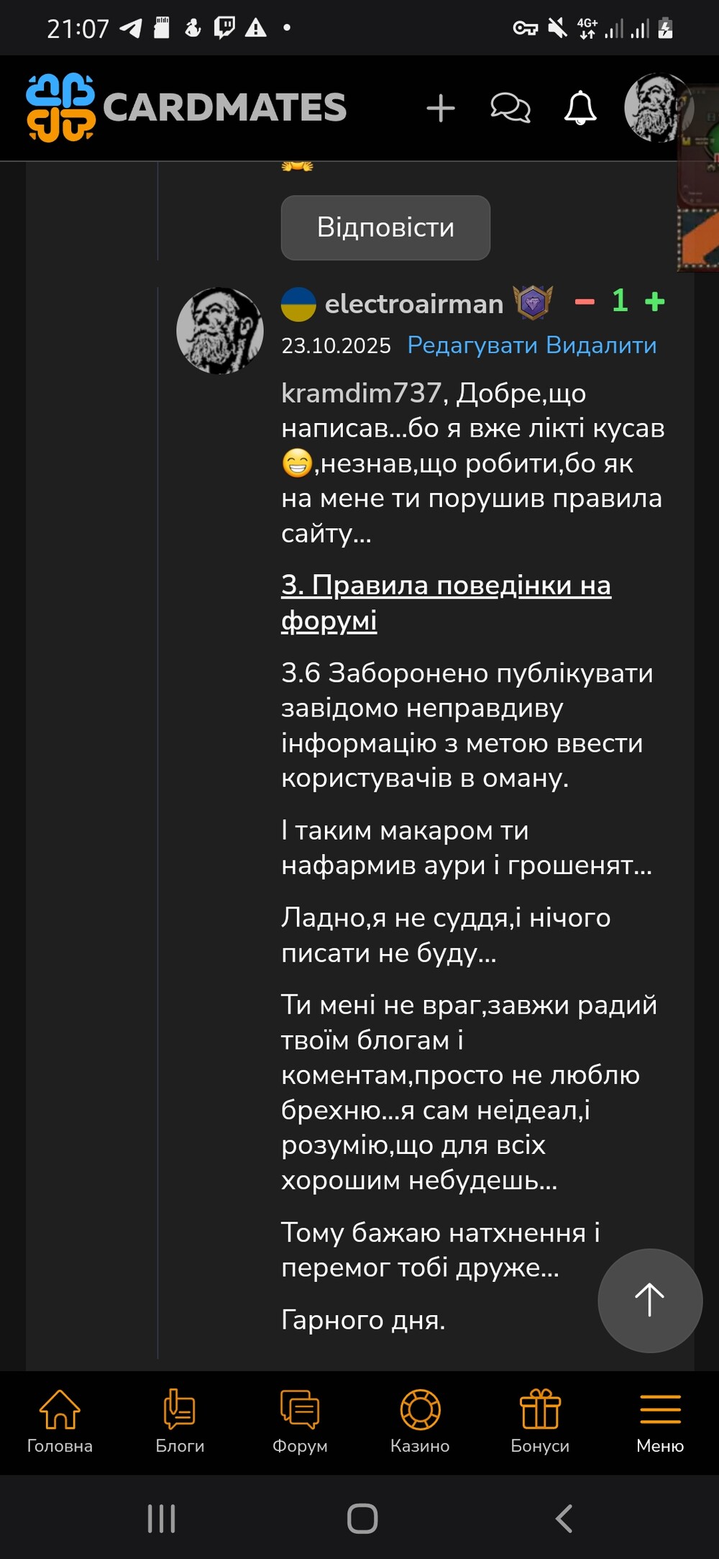This screenshot has width=719, height=1559.
Task: Tap the Cardmates logo
Action: (186, 108)
